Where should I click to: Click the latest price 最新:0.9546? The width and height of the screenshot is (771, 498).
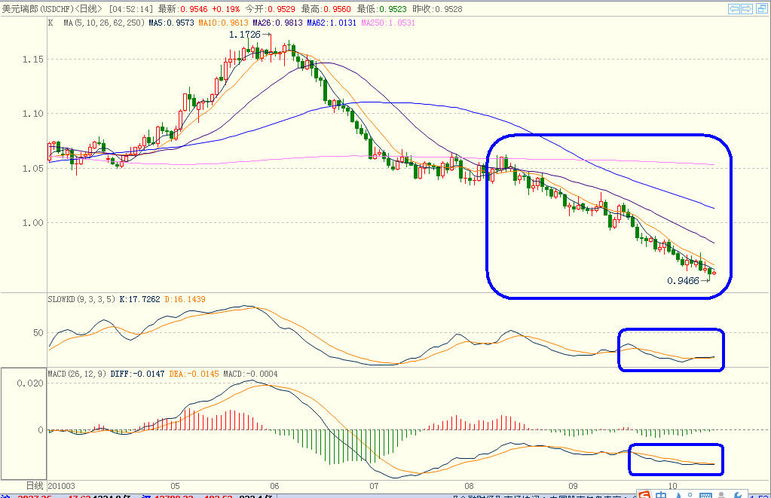click(x=182, y=9)
